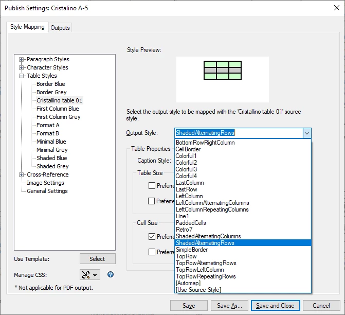Select Shaded Blue table style

(52, 158)
